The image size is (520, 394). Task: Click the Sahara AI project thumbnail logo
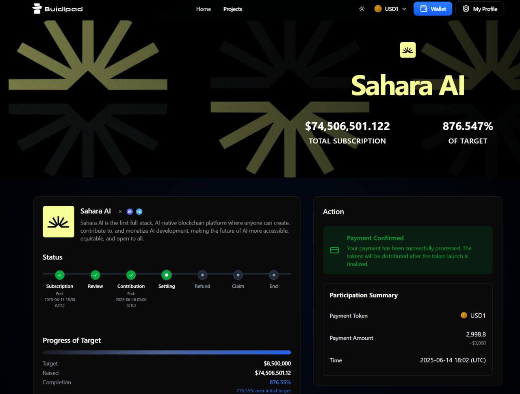tap(58, 222)
